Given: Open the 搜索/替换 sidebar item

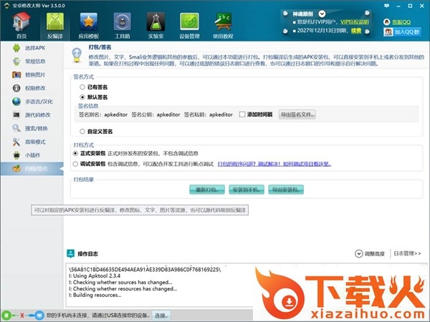Looking at the screenshot, I should (x=37, y=128).
